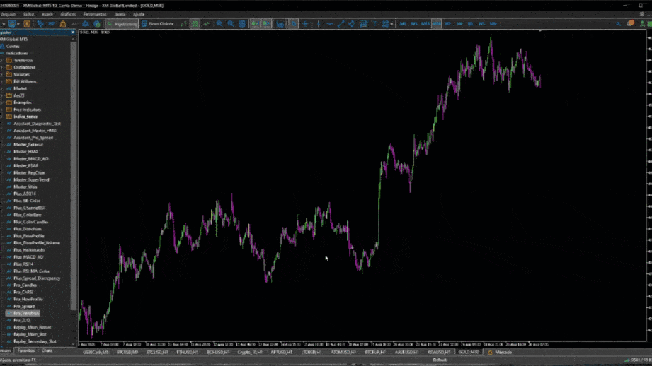Click the tile windows grid icon
Viewport: 652px width, 366px height.
242,24
